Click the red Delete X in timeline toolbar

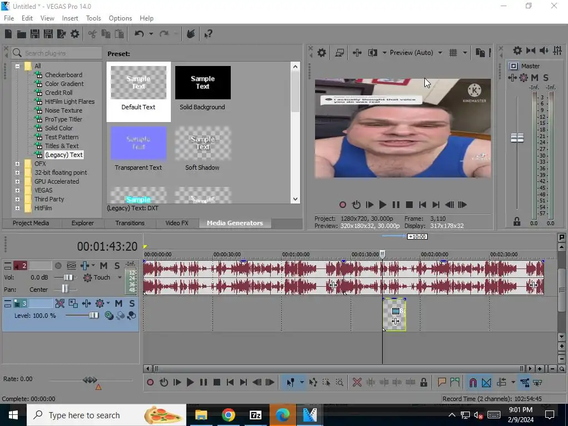(357, 382)
